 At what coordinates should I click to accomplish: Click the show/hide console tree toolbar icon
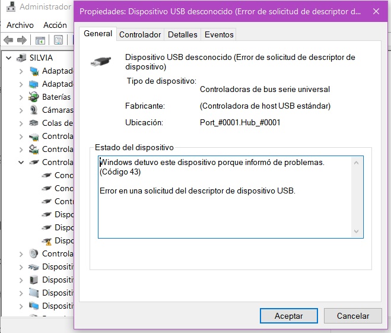40,40
